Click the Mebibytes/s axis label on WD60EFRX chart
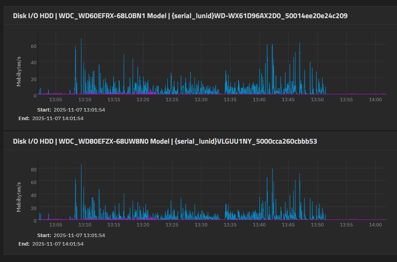Image resolution: width=397 pixels, height=262 pixels. 19,70
